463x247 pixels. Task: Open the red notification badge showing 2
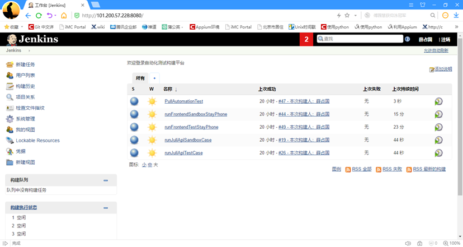click(306, 39)
